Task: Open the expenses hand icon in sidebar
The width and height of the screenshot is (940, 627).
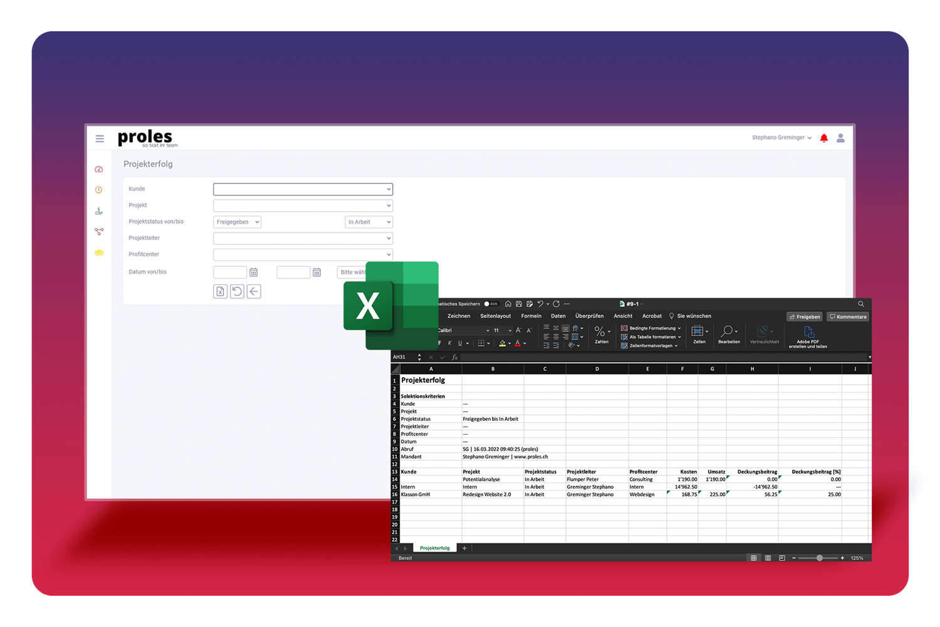Action: pyautogui.click(x=99, y=211)
